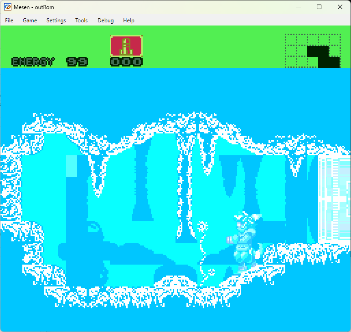Click the red missile icon in HUD
The width and height of the screenshot is (351, 332).
point(126,46)
